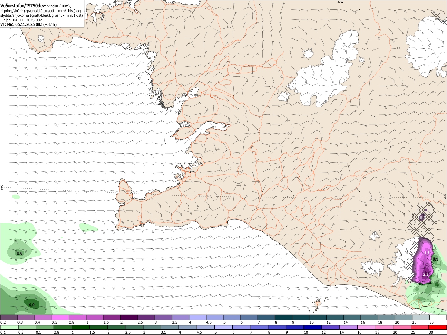Select dark teal snow swatch between 8 and 9

(284, 318)
